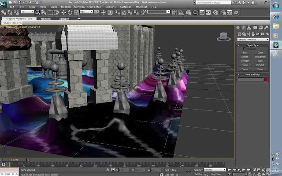The width and height of the screenshot is (282, 176).
Task: Toggle the Angle Snap button
Action: click(x=124, y=12)
